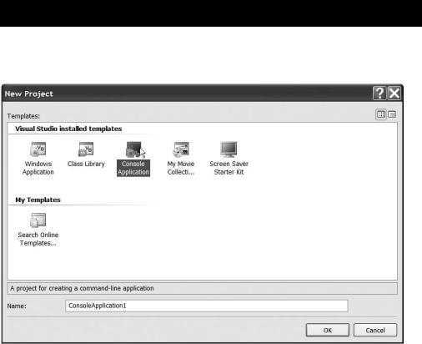This screenshot has height=344, width=422.
Task: Switch to small icons list view
Action: click(x=392, y=114)
